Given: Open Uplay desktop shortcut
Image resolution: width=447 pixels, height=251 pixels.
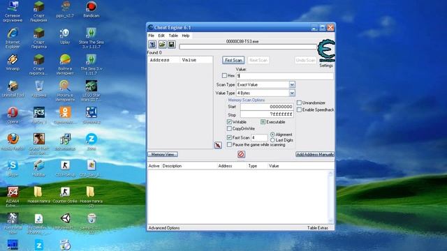Looking at the screenshot, I should pos(65,36).
